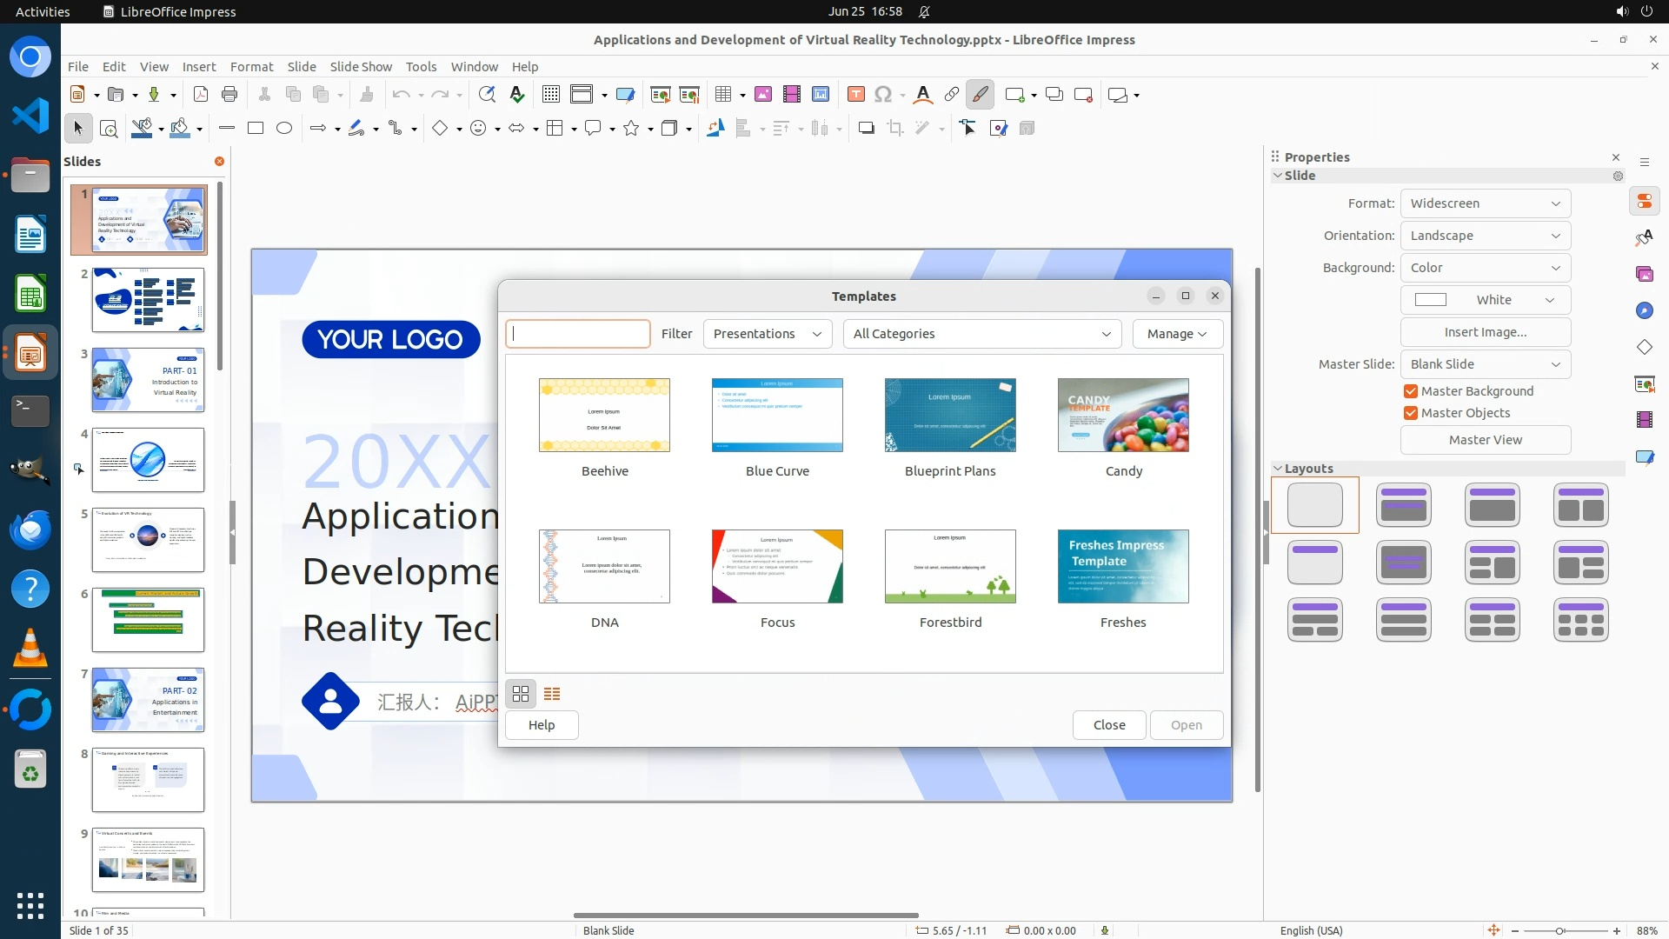
Task: Click the Insert Table toolbar icon
Action: 722,95
